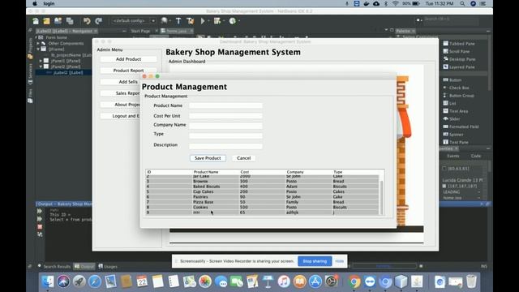The image size is (519, 292).
Task: Select the Cup Cakes row in table
Action: (263, 191)
